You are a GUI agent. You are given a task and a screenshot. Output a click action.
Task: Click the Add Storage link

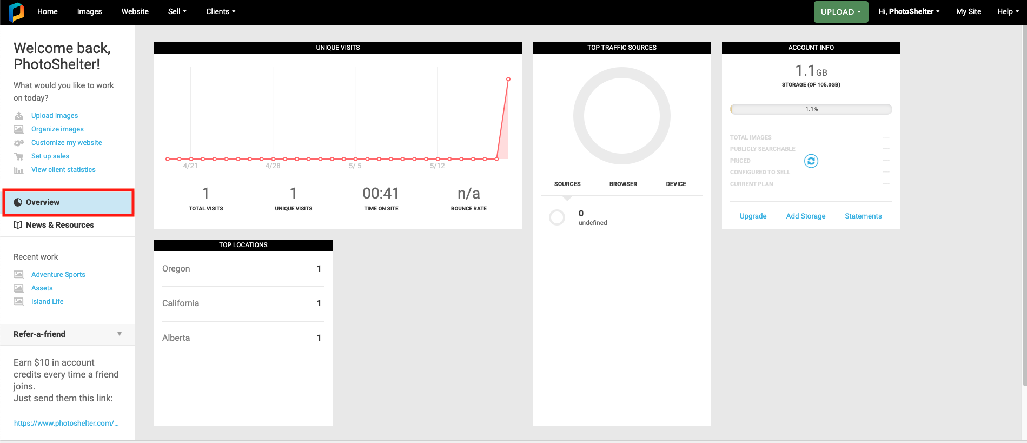[x=806, y=216]
